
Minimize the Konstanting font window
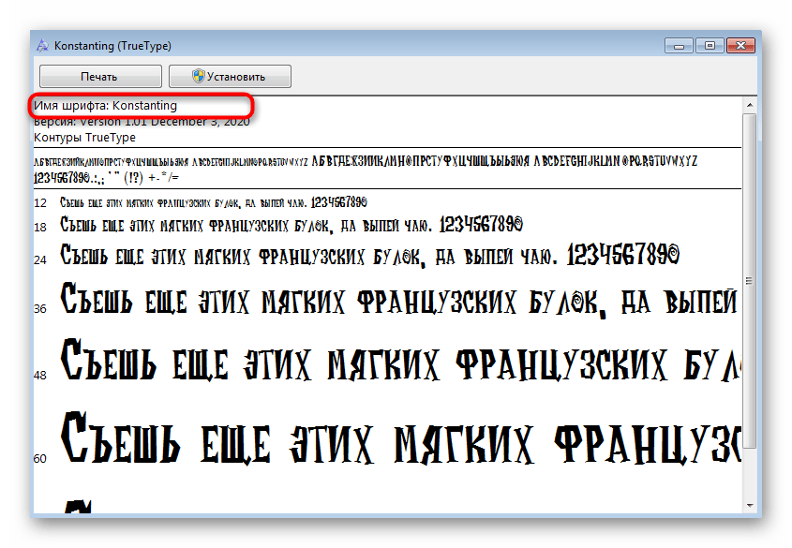(679, 46)
